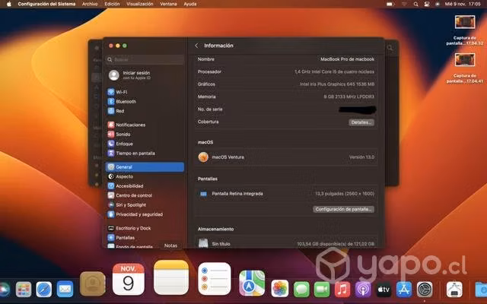The width and height of the screenshot is (487, 304).
Task: Open Control Center in menu bar
Action: [427, 4]
